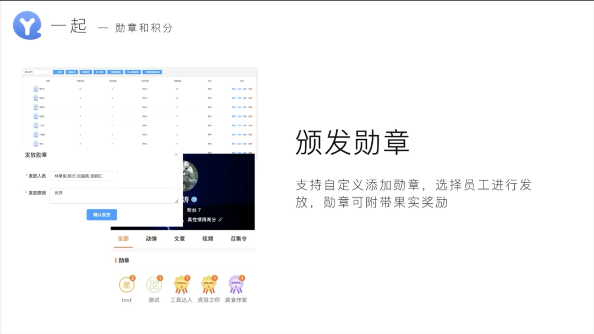Image resolution: width=594 pixels, height=334 pixels.
Task: Open the filter dropdown above the badge table
Action: tap(37, 72)
